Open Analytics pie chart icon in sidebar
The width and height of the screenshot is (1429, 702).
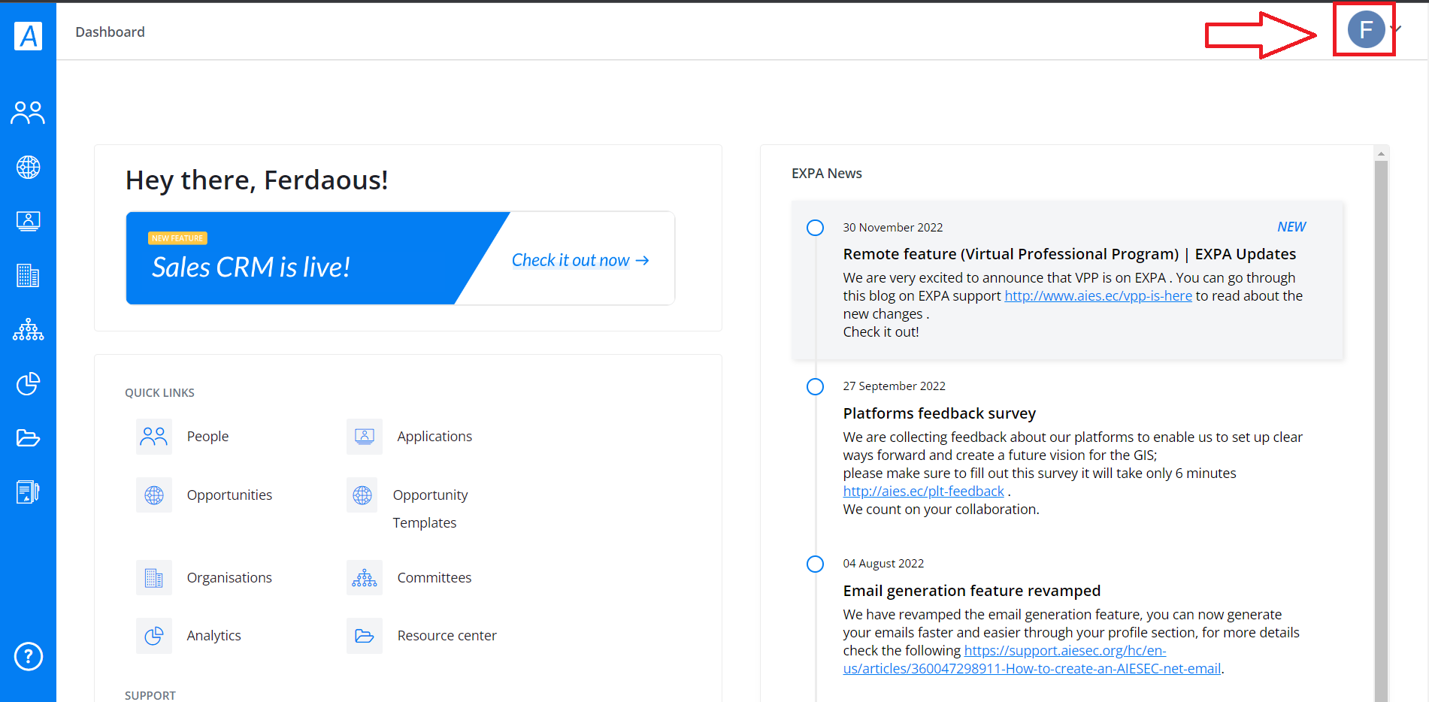(x=28, y=383)
